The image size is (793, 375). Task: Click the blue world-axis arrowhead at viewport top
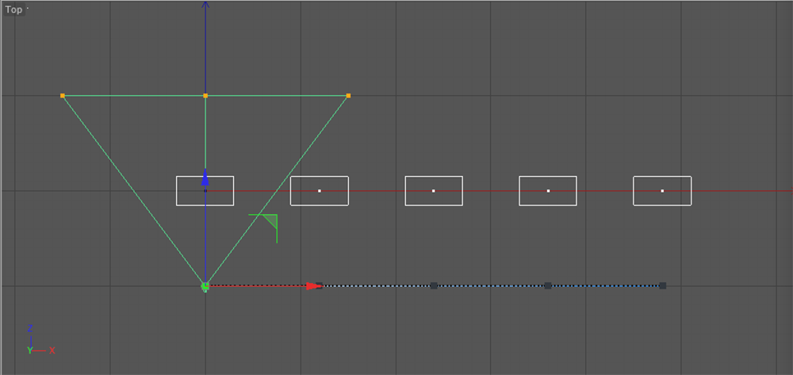(205, 5)
